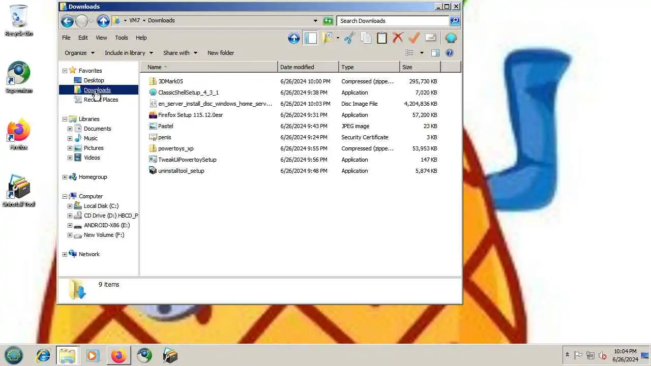The image size is (651, 366).
Task: Open Classic Shell settings shell icon
Action: (x=451, y=38)
